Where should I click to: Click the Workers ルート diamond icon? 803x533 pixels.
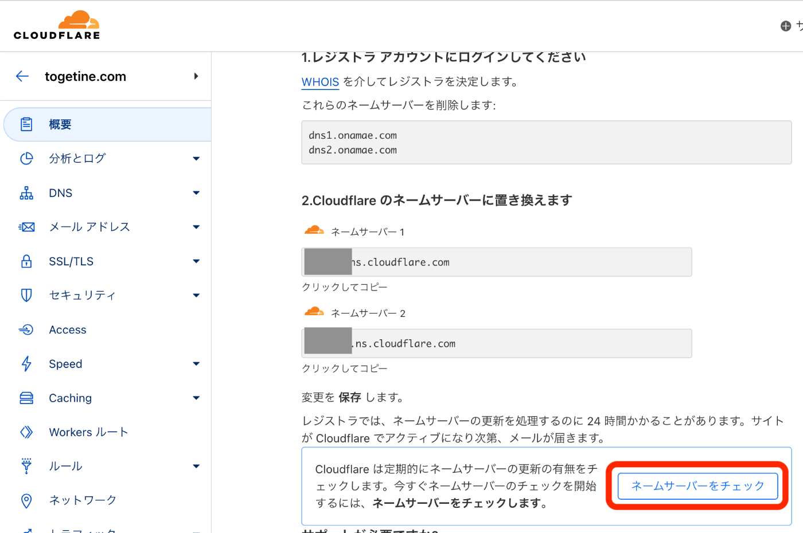pyautogui.click(x=26, y=432)
